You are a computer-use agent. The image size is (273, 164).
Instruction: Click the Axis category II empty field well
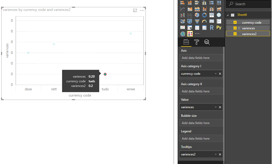pyautogui.click(x=201, y=91)
